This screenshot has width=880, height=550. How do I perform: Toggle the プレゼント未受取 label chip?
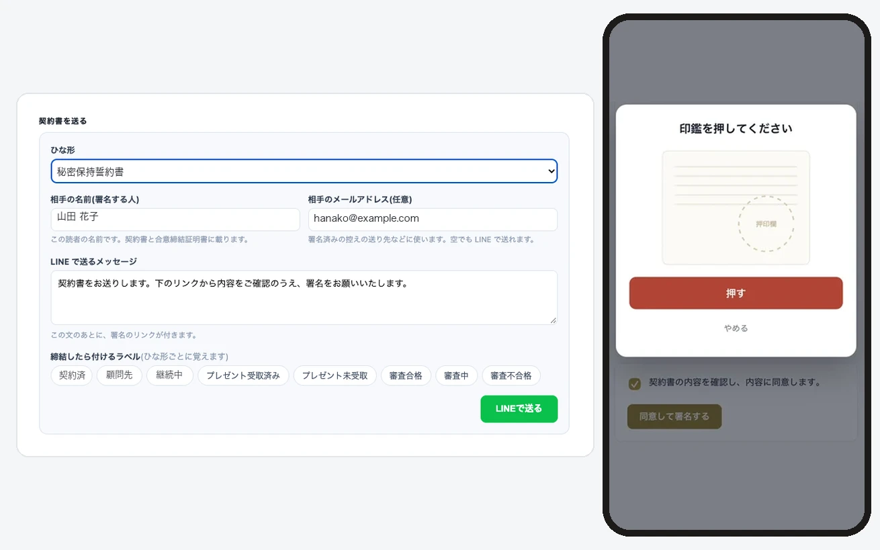(x=335, y=375)
